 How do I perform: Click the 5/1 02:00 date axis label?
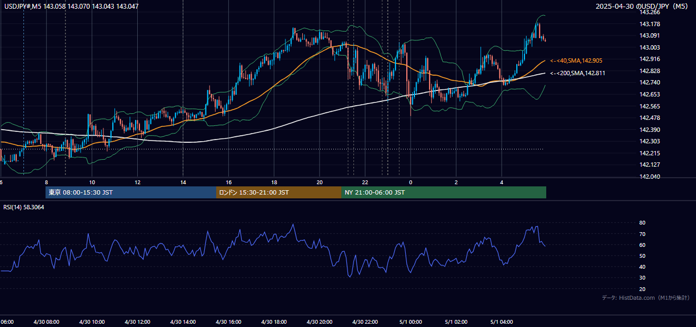point(456,322)
